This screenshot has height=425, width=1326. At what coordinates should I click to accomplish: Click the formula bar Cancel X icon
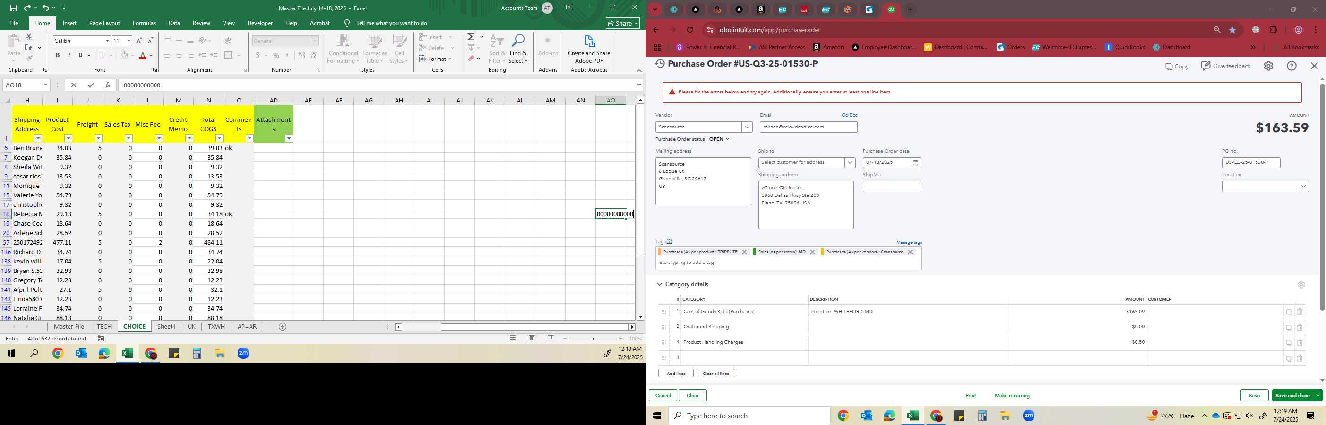click(x=74, y=85)
